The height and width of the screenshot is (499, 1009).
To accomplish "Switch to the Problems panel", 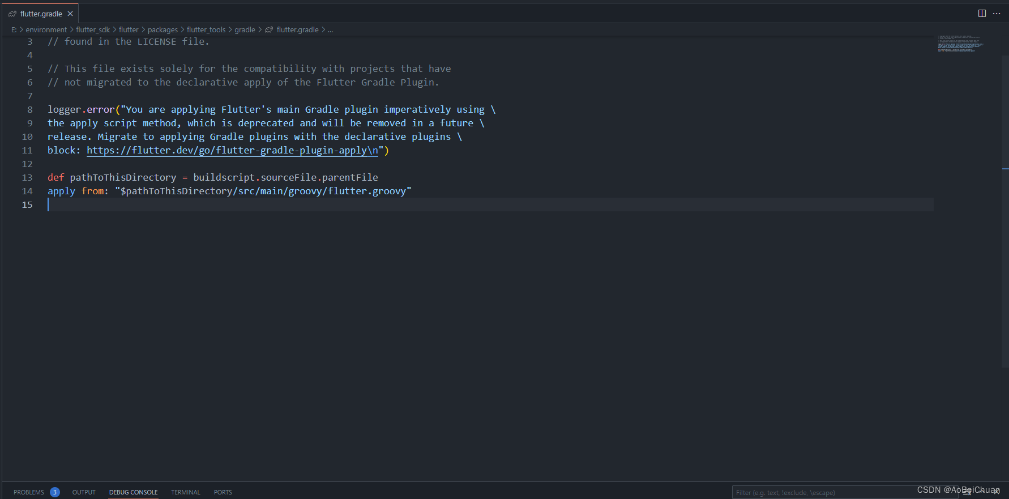I will point(28,492).
